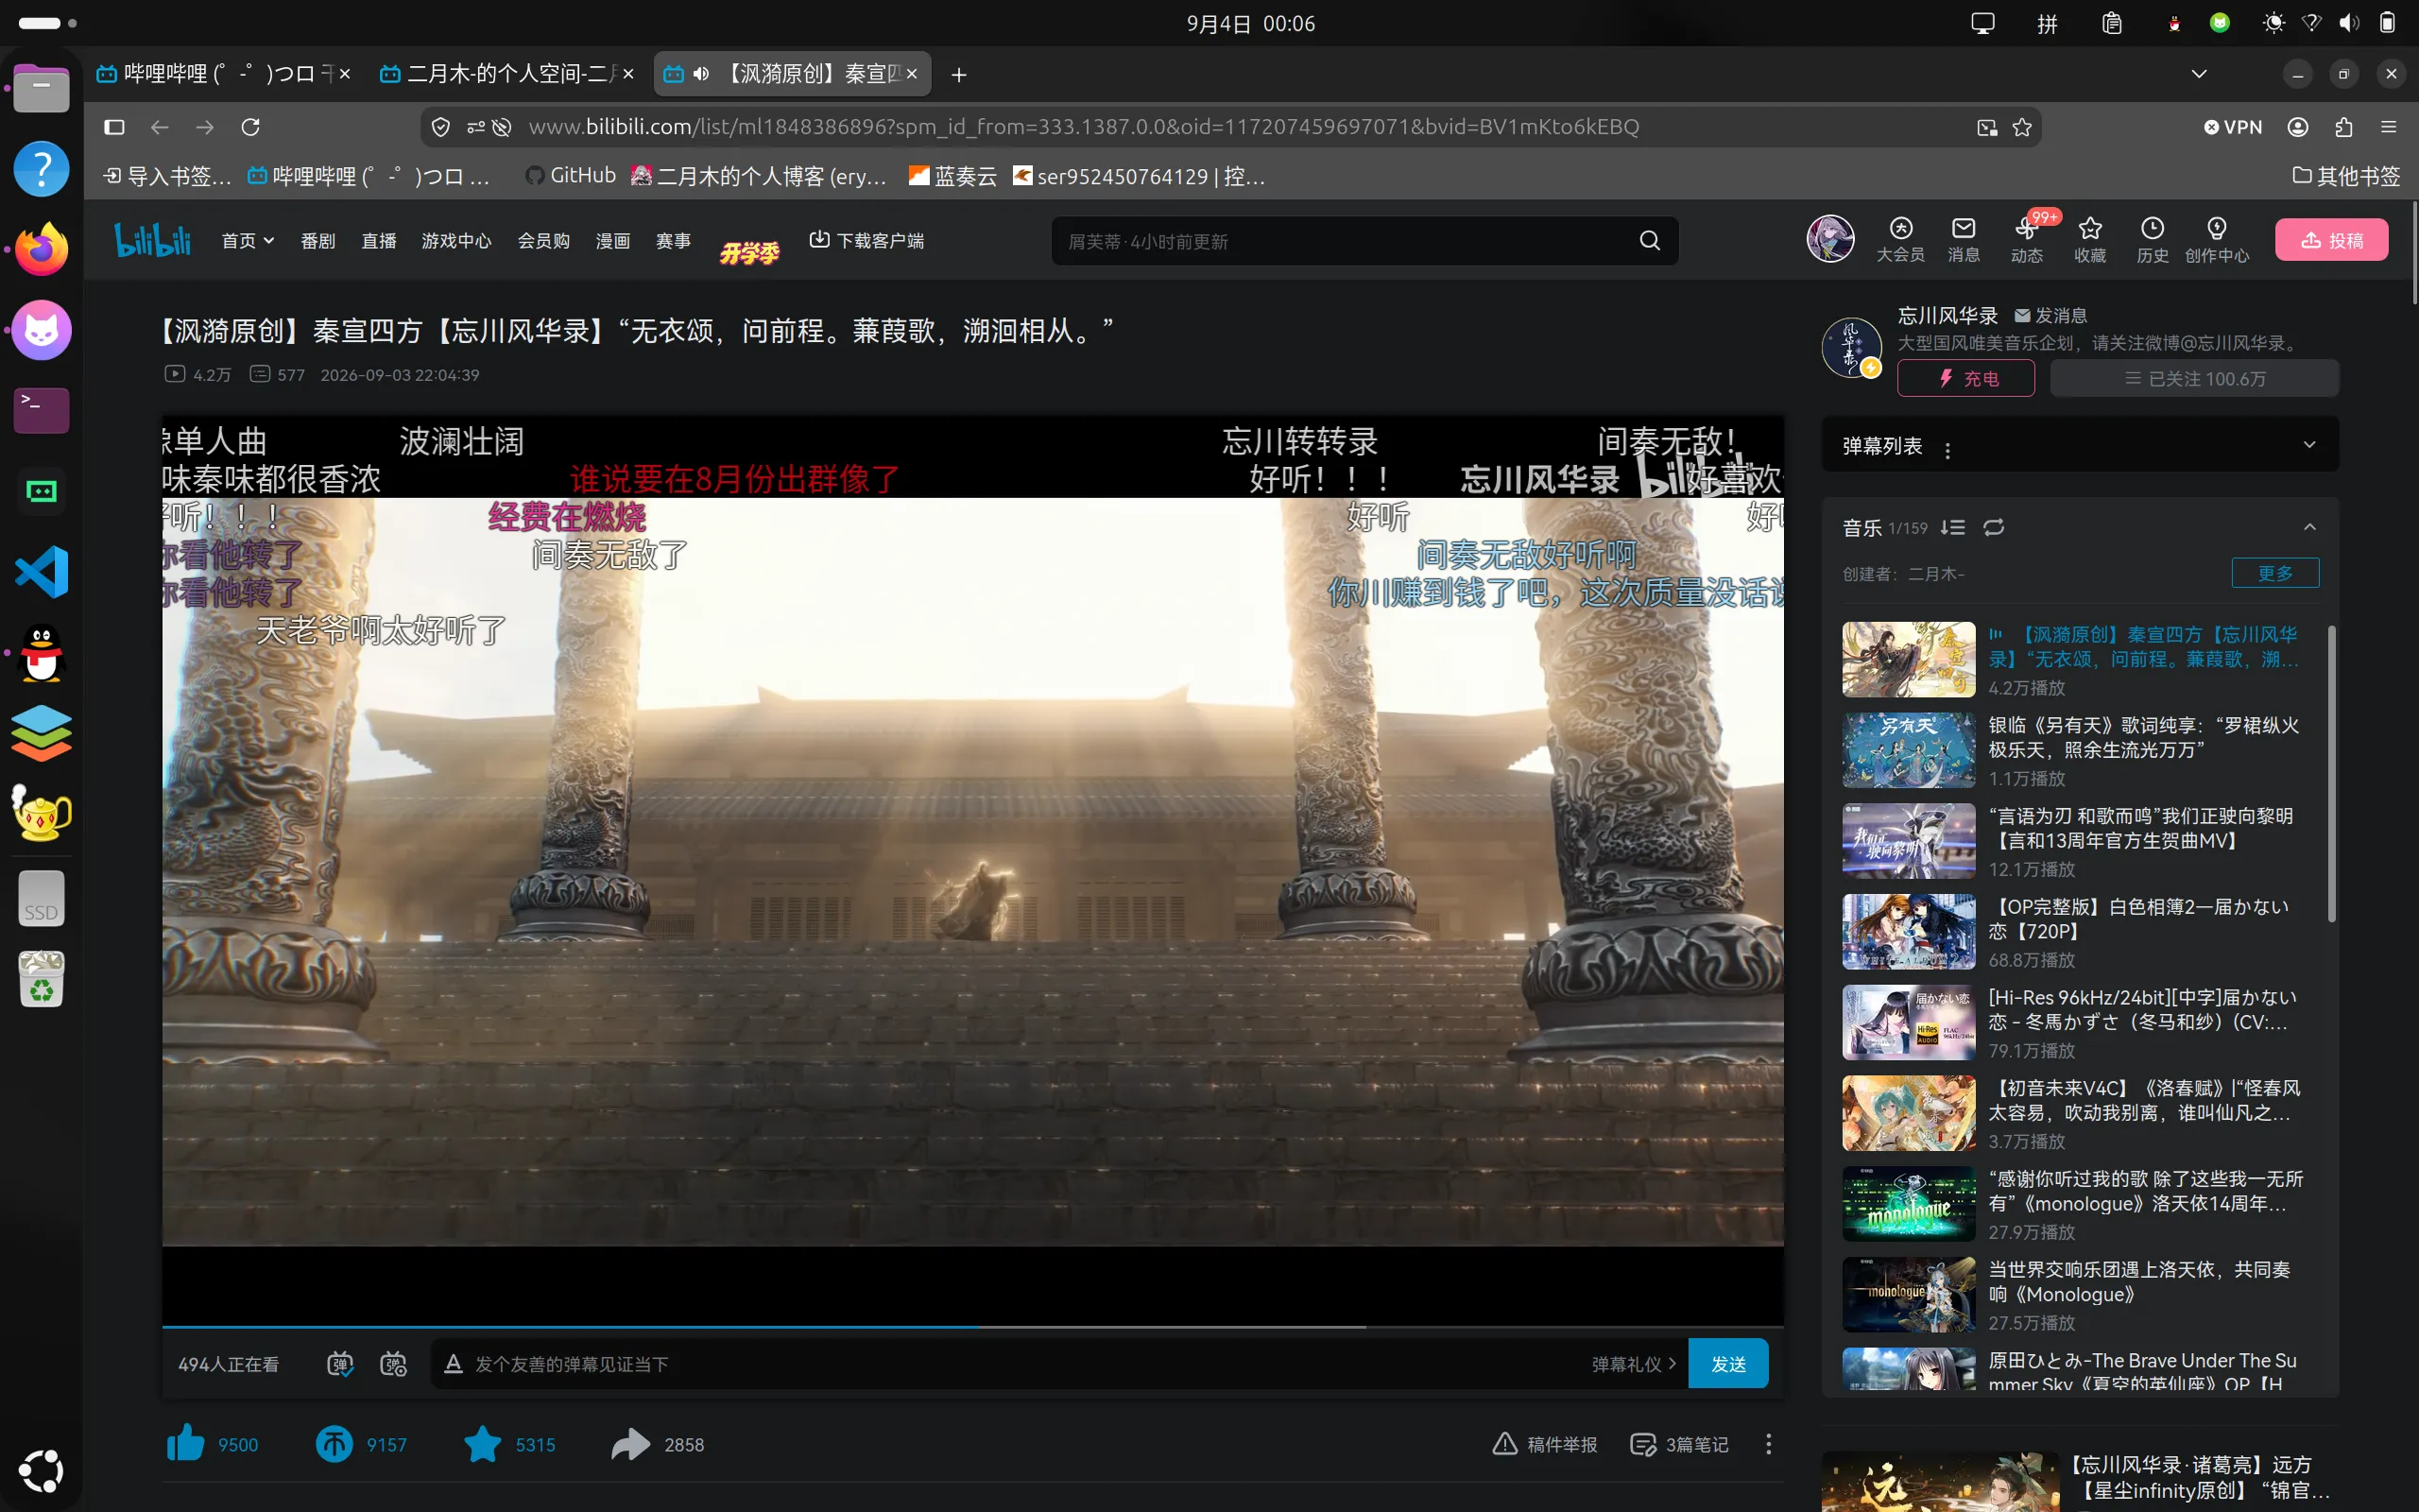Click the browser reload icon

pos(249,127)
